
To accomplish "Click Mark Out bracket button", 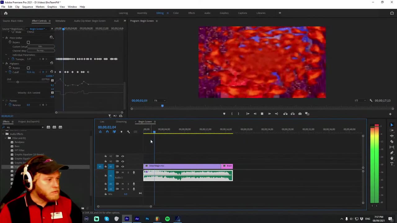I will 239,114.
